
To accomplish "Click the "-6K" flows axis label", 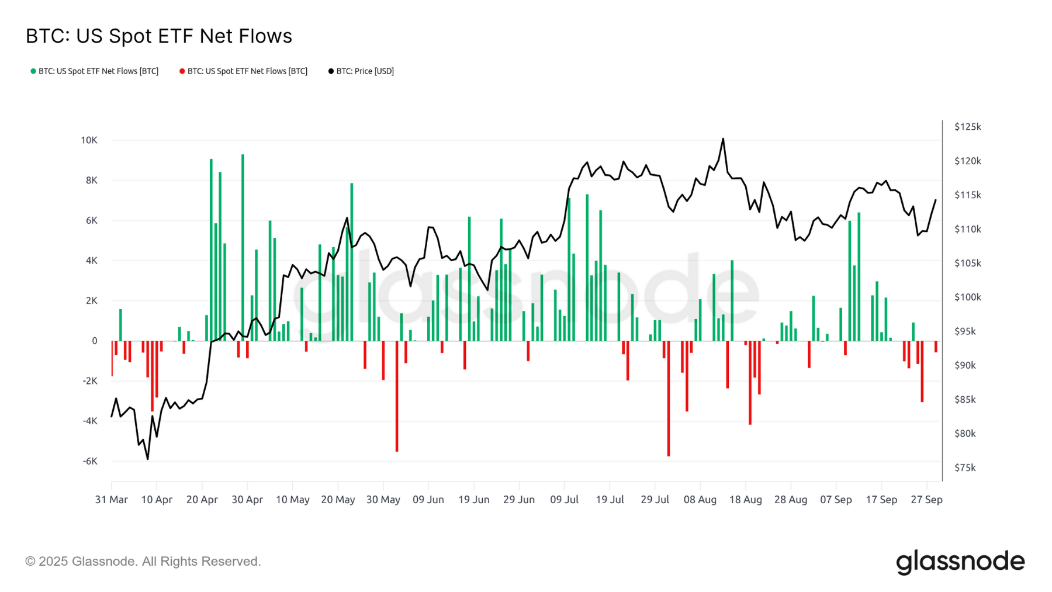I will pyautogui.click(x=90, y=461).
